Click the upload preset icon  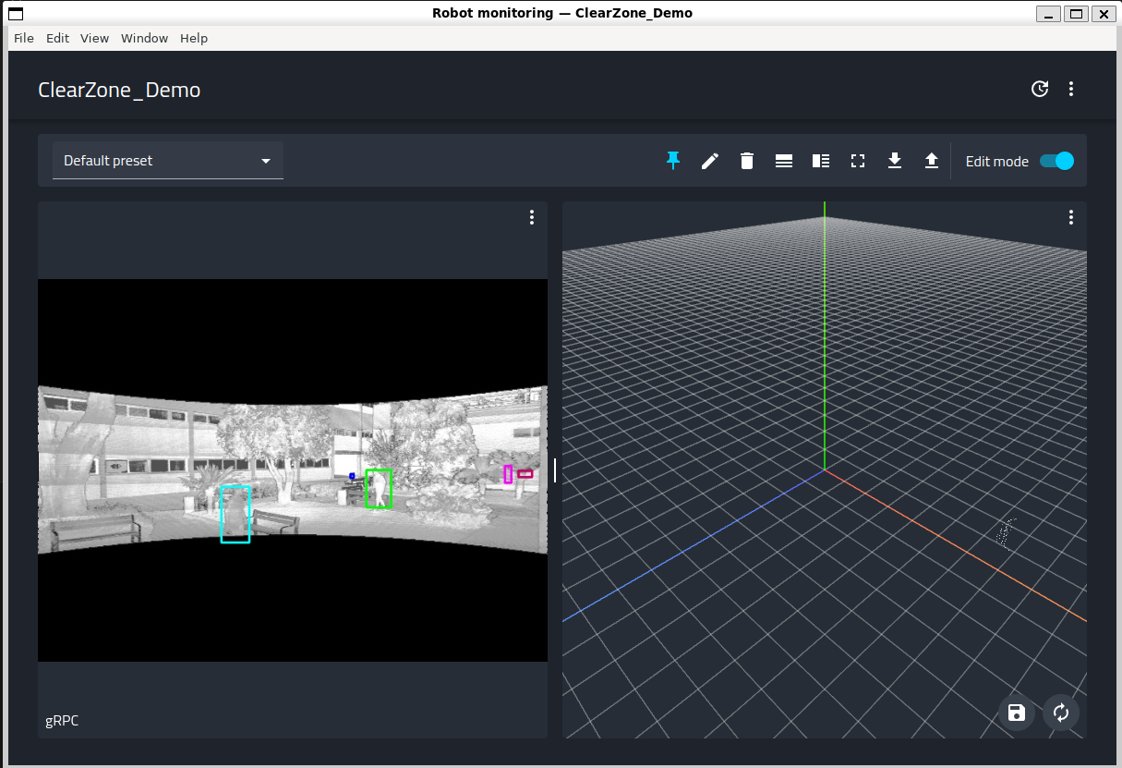(x=932, y=161)
